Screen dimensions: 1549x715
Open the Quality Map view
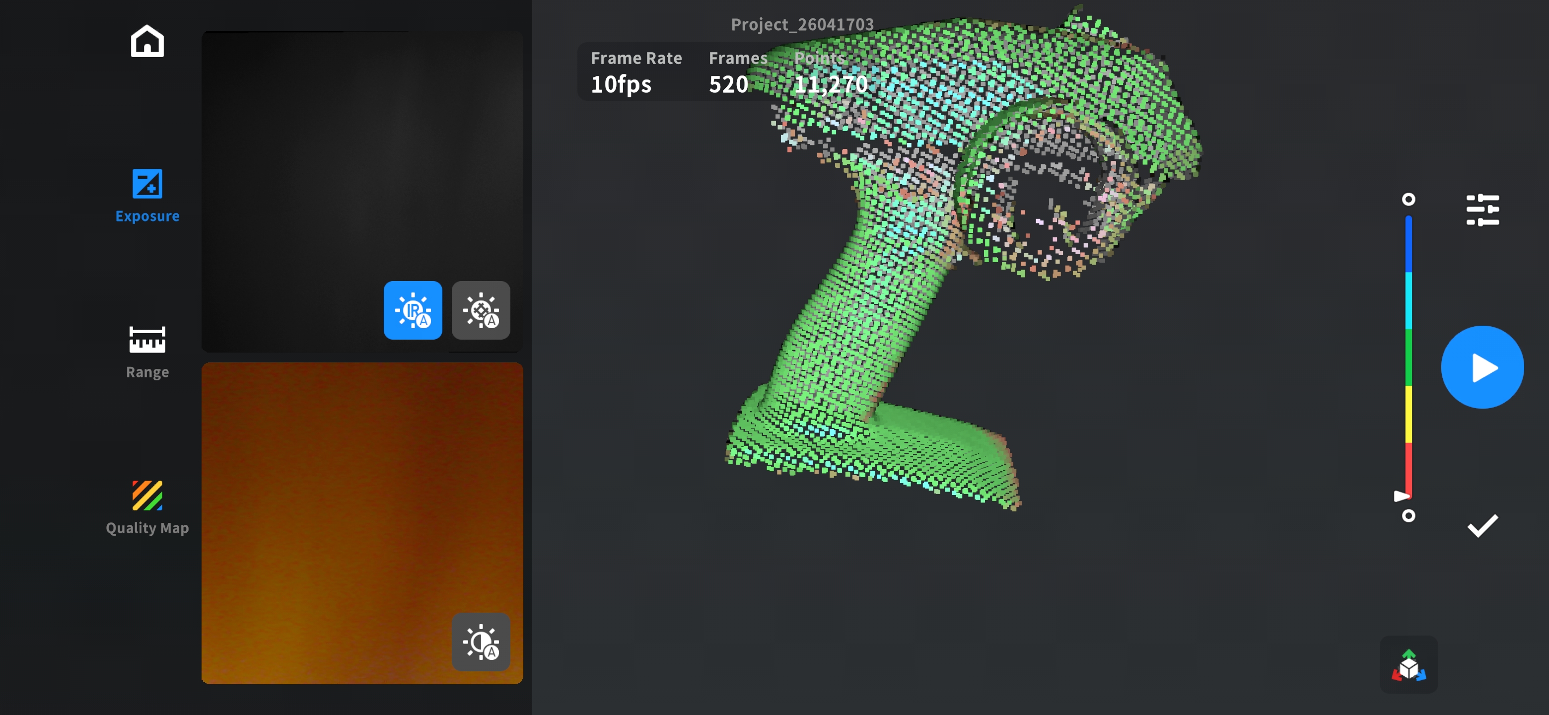pos(147,507)
